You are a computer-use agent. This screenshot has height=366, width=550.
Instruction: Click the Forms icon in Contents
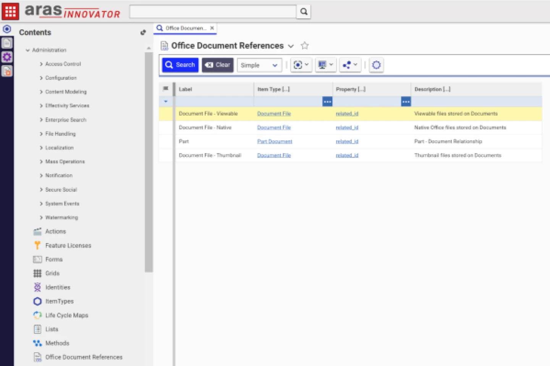[37, 260]
